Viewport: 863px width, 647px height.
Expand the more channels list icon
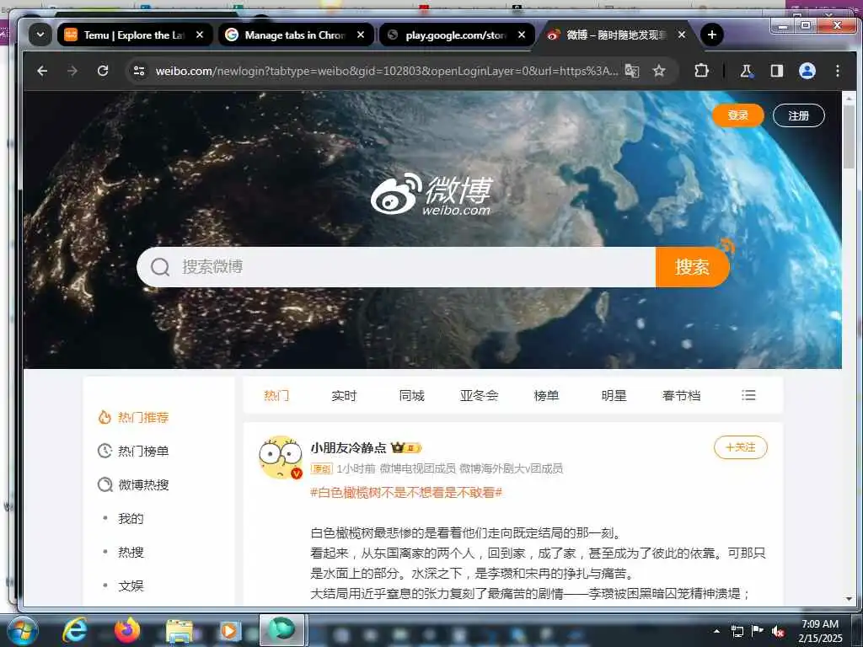point(748,395)
